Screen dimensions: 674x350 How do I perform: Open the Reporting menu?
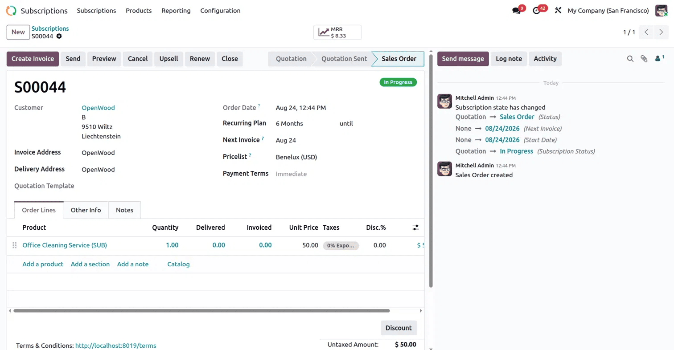coord(176,11)
